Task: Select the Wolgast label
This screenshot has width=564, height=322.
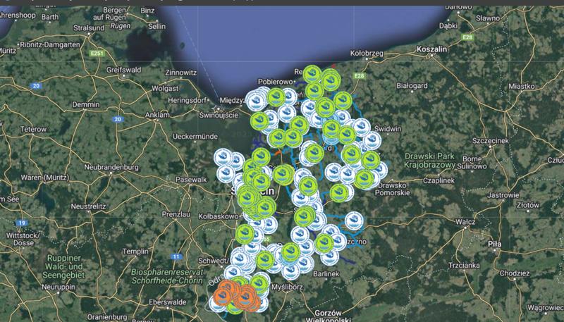Action: [x=165, y=88]
